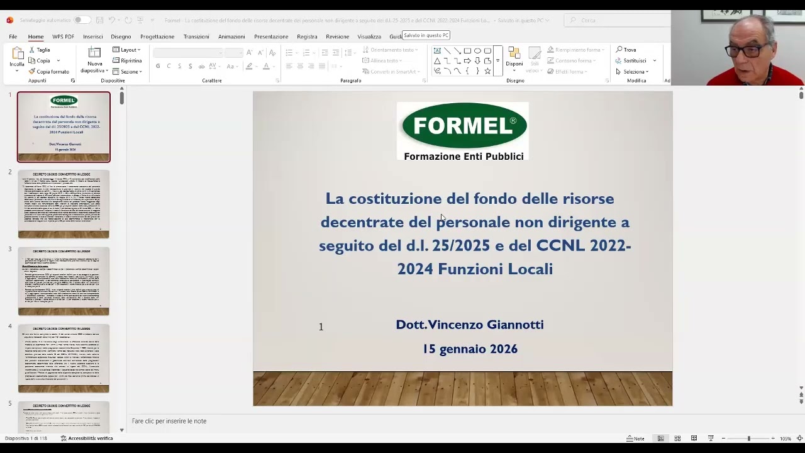Screen dimensions: 805x453
Task: Select the right arrow shape
Action: pyautogui.click(x=467, y=61)
